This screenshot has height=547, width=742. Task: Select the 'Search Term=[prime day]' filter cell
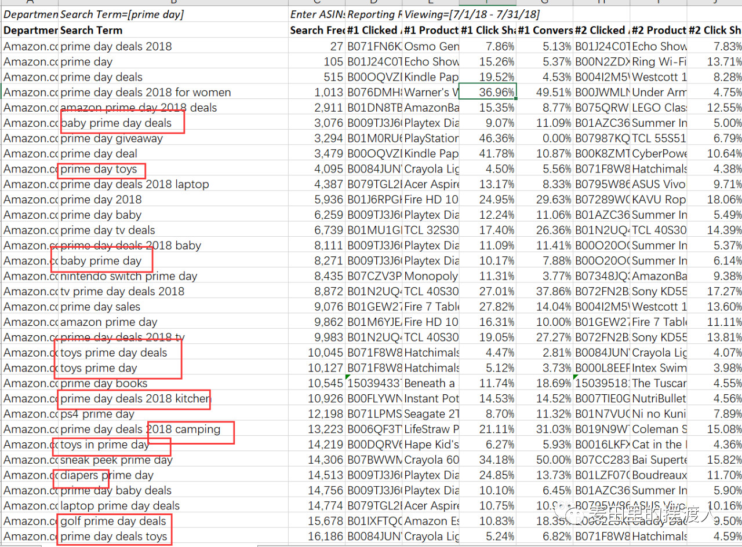(122, 14)
